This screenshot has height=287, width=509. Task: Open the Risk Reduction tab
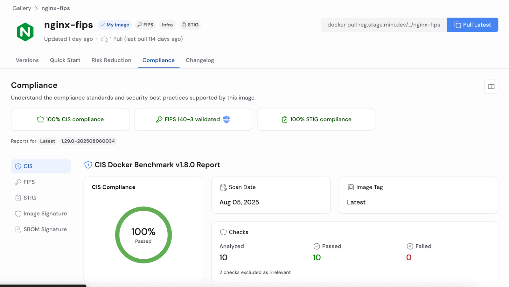click(x=111, y=60)
